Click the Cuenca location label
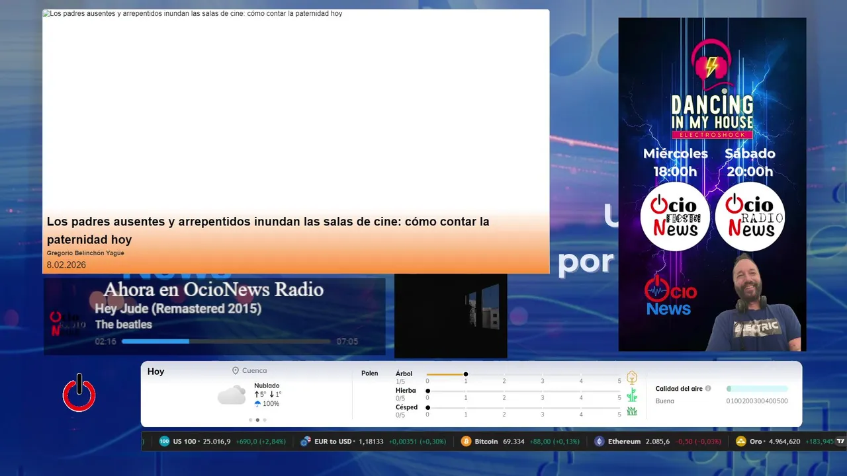 [x=254, y=371]
